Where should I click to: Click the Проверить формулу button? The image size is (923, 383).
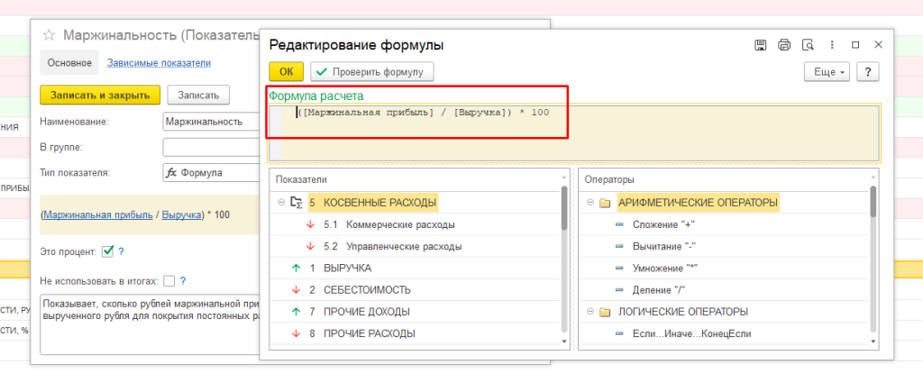click(372, 72)
